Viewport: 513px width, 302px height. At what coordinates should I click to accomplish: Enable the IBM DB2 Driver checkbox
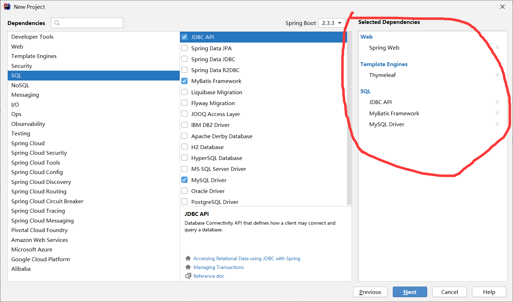coord(184,125)
